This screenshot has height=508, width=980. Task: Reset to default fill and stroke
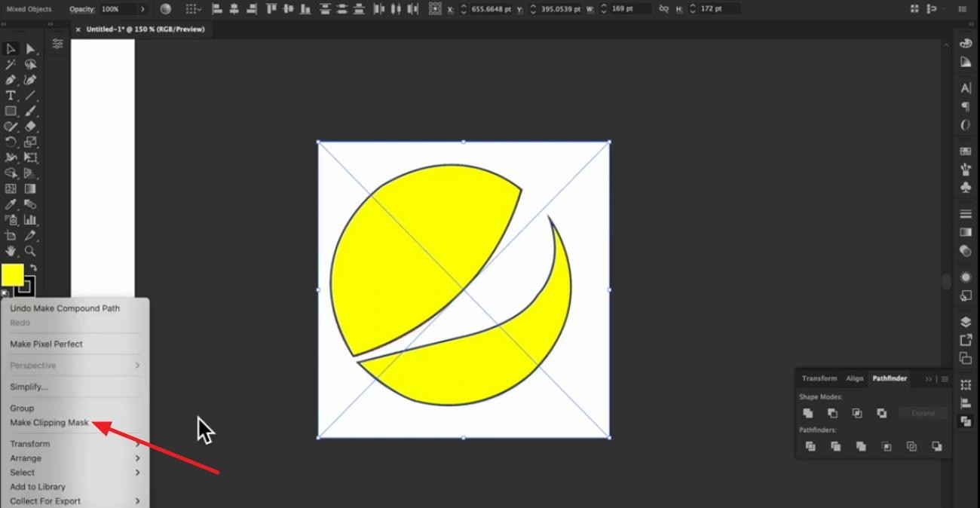(x=5, y=294)
